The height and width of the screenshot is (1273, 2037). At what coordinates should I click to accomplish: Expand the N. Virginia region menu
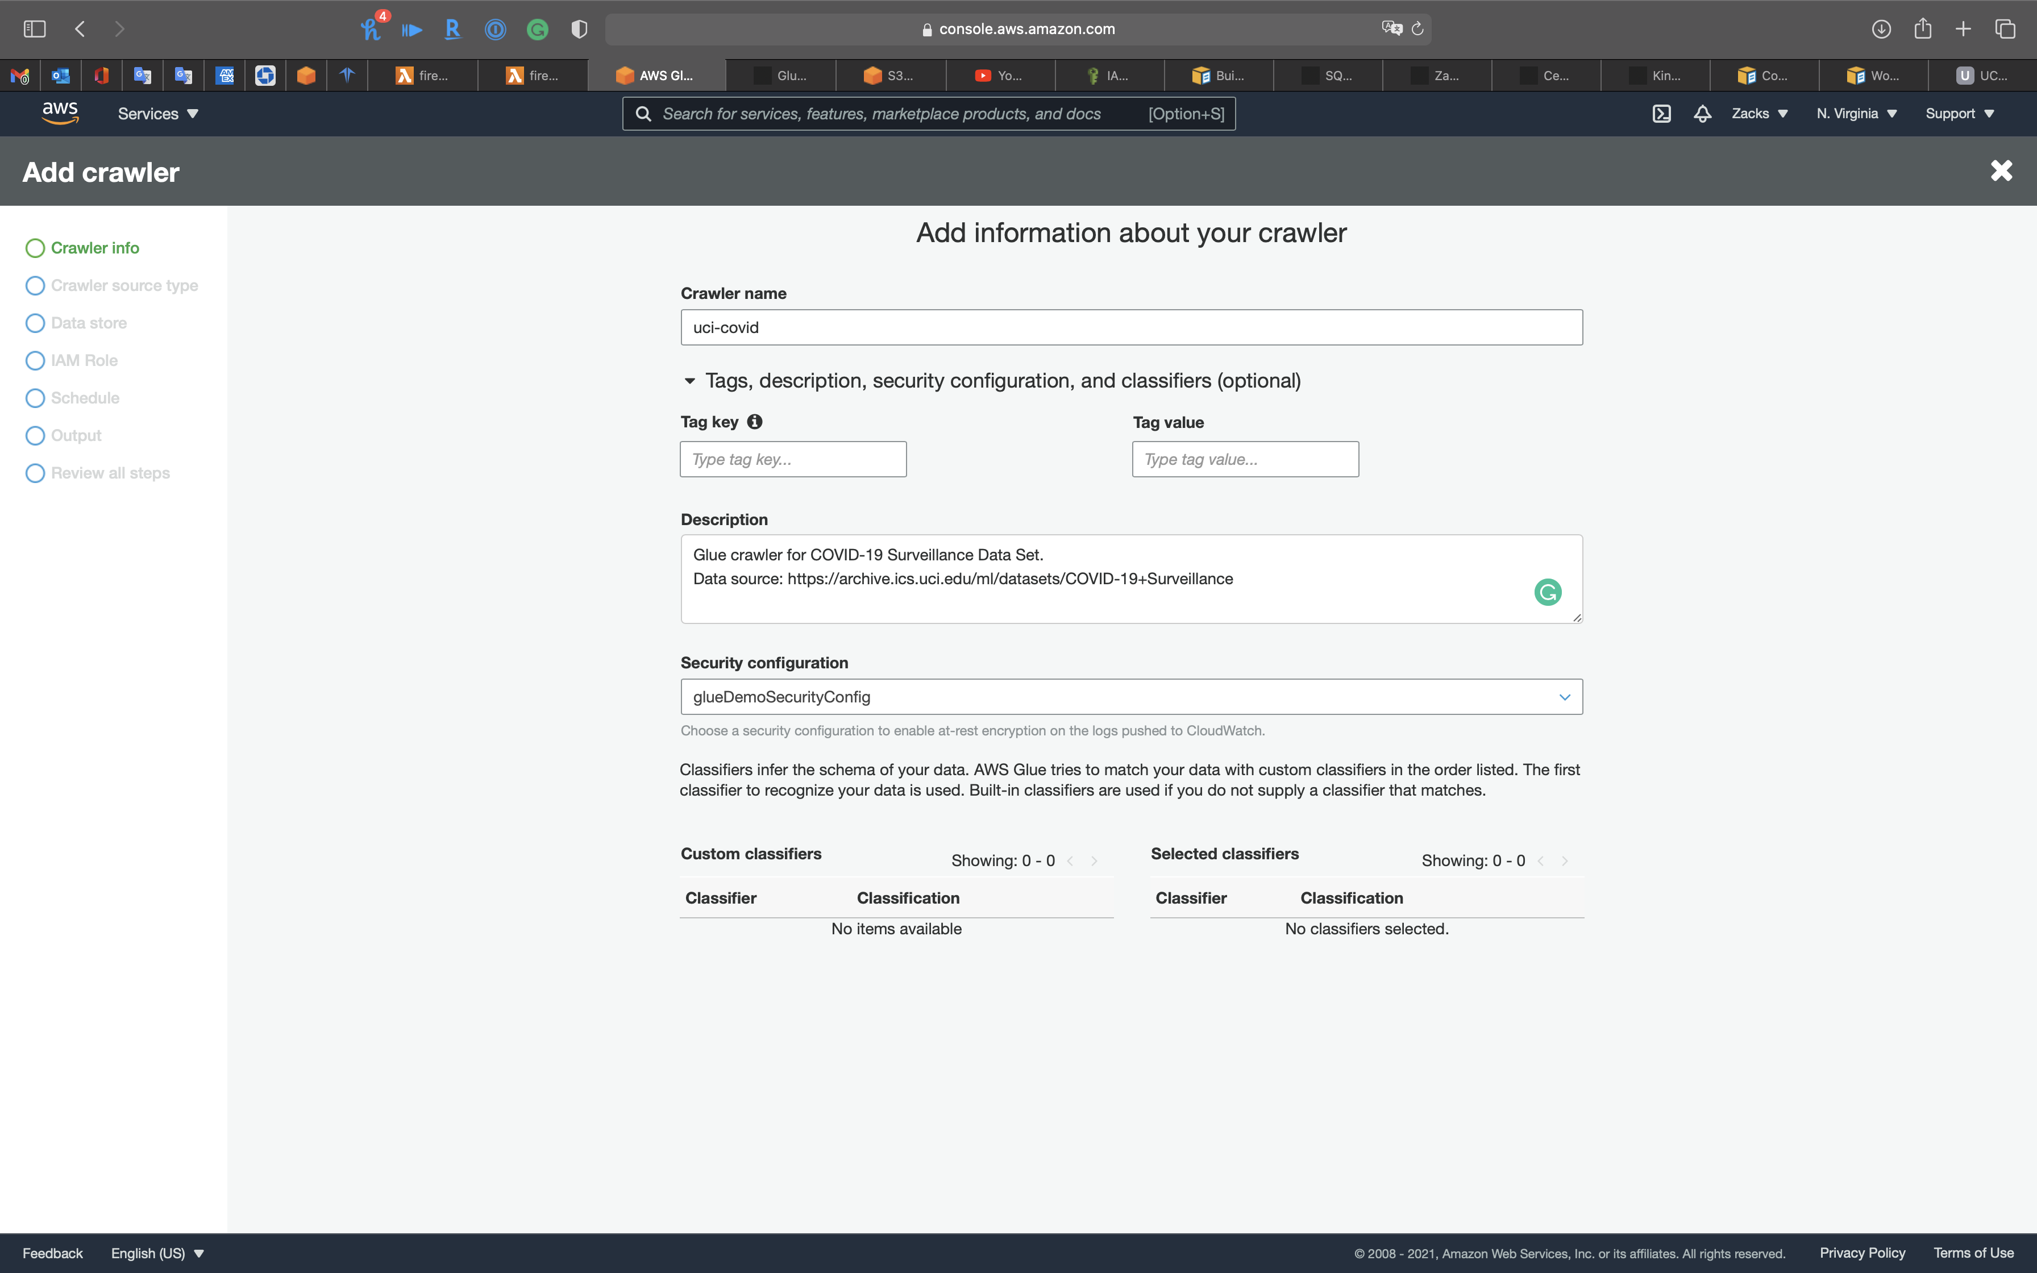tap(1856, 114)
